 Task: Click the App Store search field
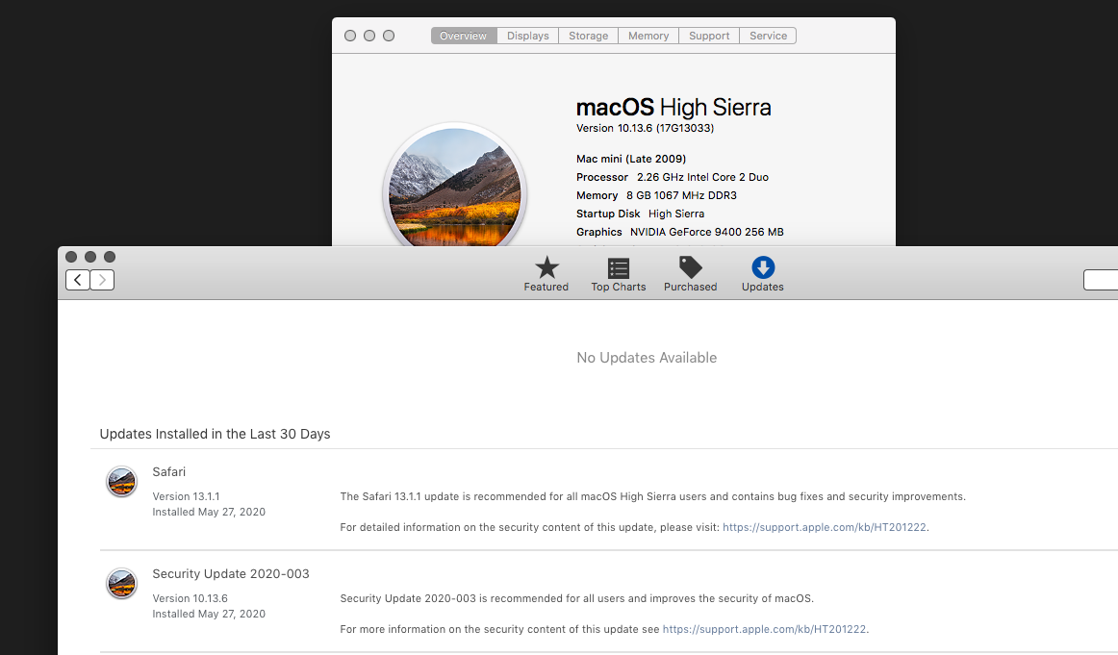pos(1101,280)
